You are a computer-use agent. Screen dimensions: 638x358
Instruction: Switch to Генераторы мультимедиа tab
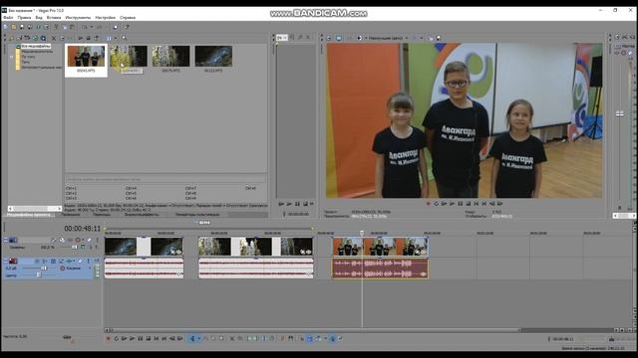197,215
